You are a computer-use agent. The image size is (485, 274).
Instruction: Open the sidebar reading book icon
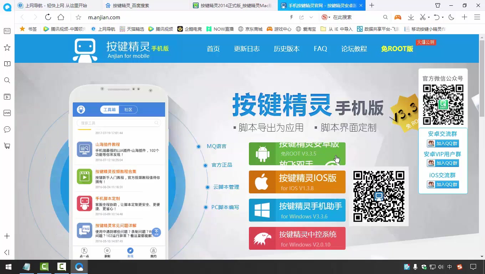coord(7,64)
